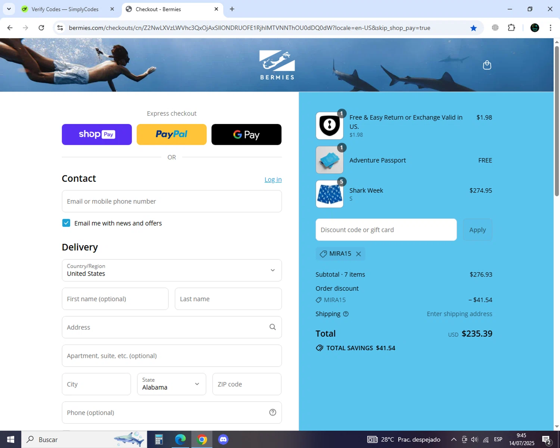Click the address search magnifier icon

point(273,327)
